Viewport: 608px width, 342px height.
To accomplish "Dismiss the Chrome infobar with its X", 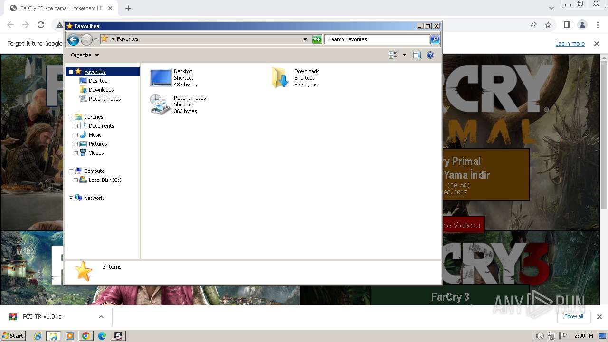I will pos(597,44).
